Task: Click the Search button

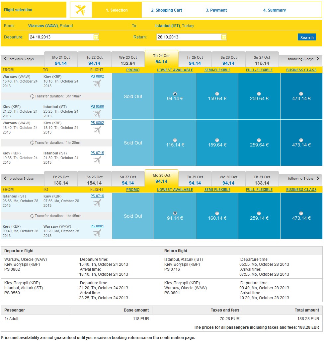Action: [x=307, y=37]
